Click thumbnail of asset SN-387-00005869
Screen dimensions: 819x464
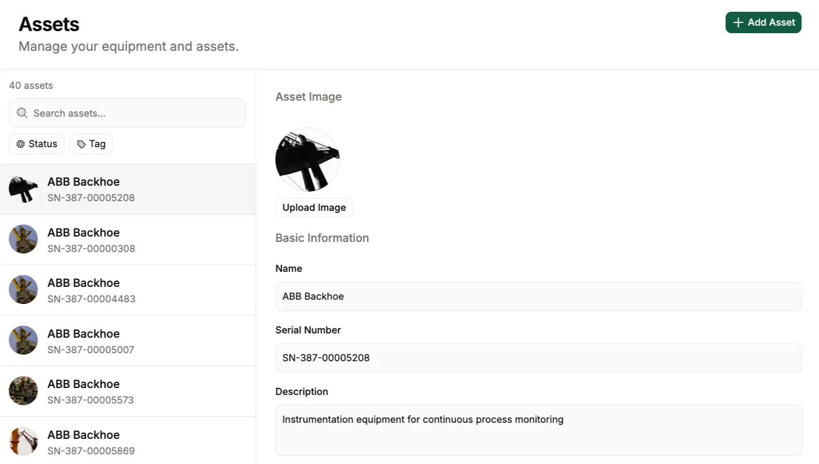24,442
